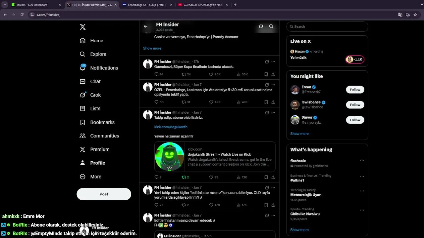View analytics of Lookman post, 49K
This screenshot has width=424, height=238.
[x=242, y=102]
